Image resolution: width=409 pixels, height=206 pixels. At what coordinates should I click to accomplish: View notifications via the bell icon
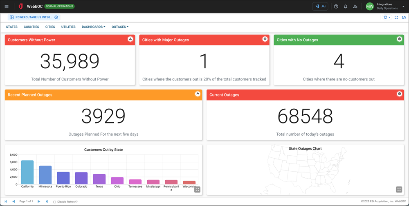point(346,7)
